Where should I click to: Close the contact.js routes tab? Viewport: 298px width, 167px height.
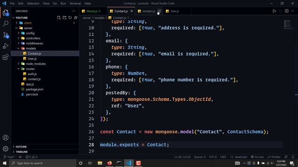[159, 11]
